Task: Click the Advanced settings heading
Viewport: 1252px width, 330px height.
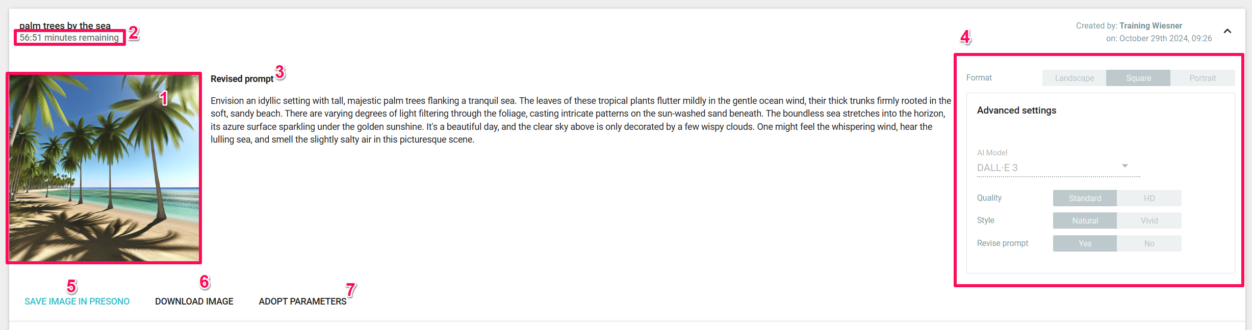Action: 1016,111
